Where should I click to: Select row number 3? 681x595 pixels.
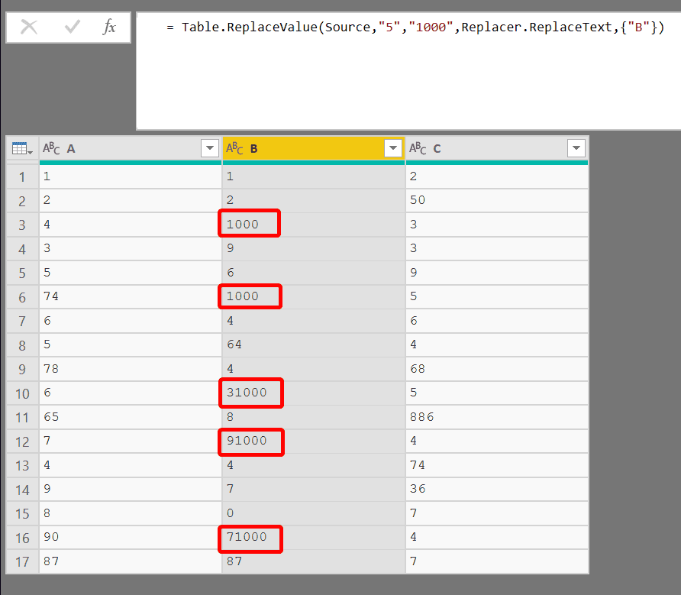[23, 225]
